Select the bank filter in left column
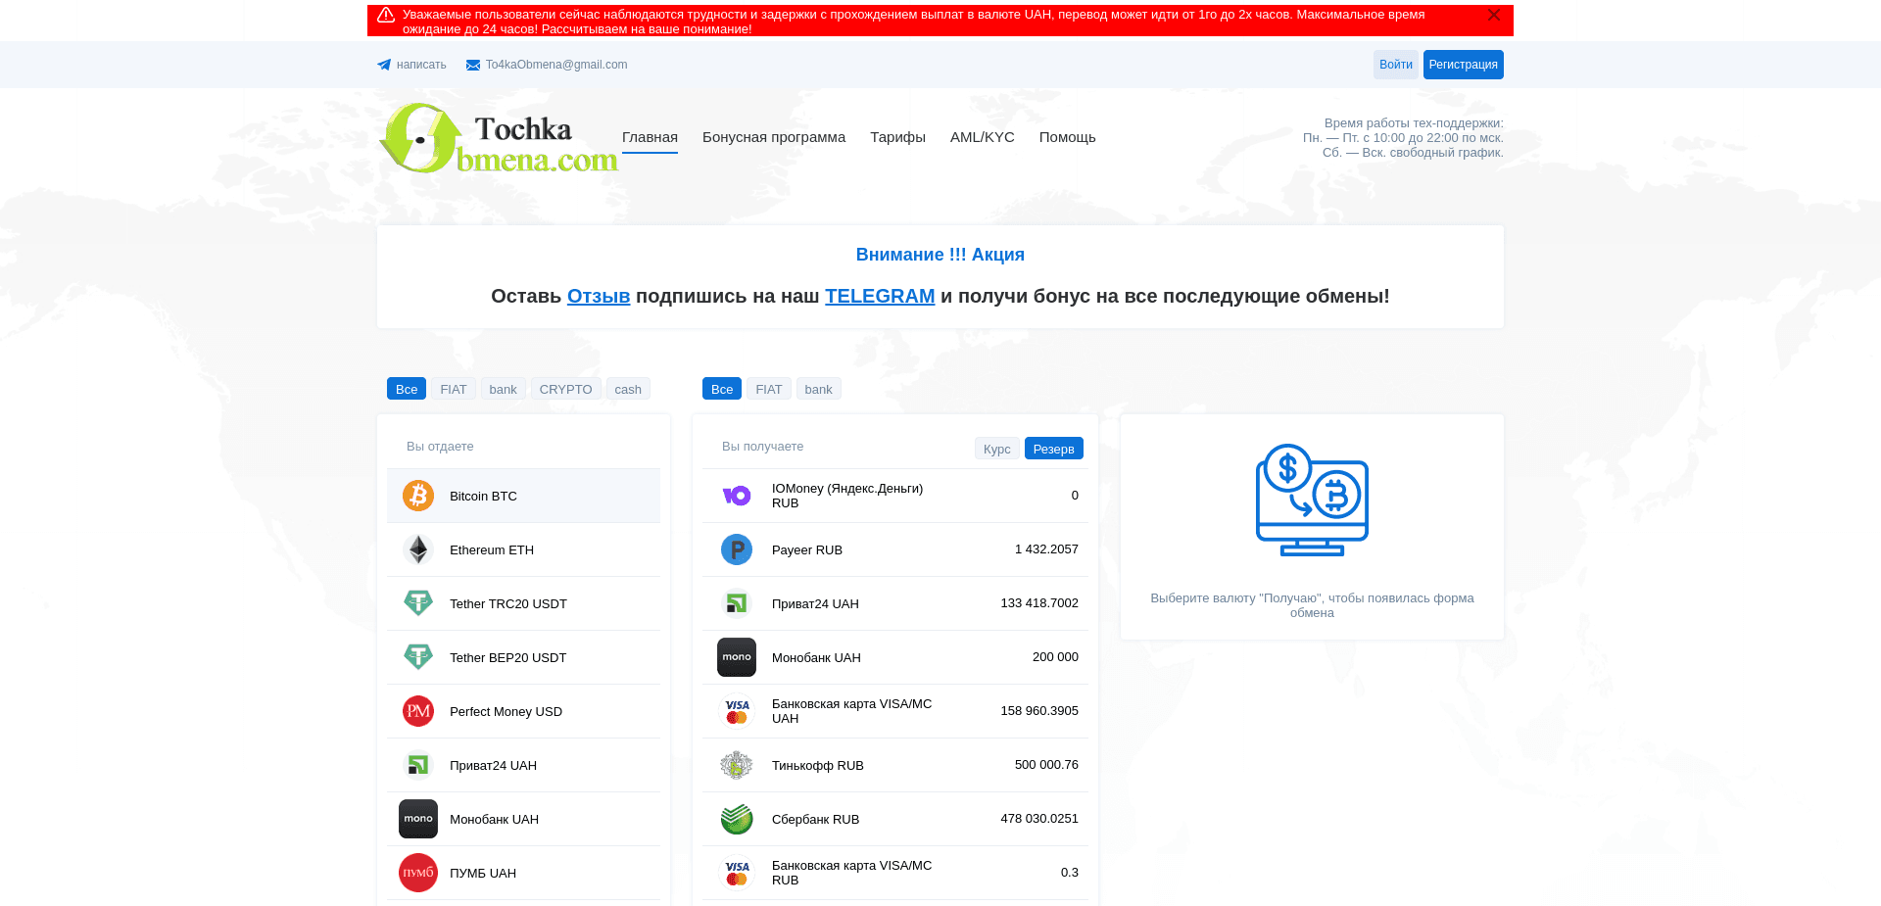Screen dimensions: 1881x906 (503, 388)
